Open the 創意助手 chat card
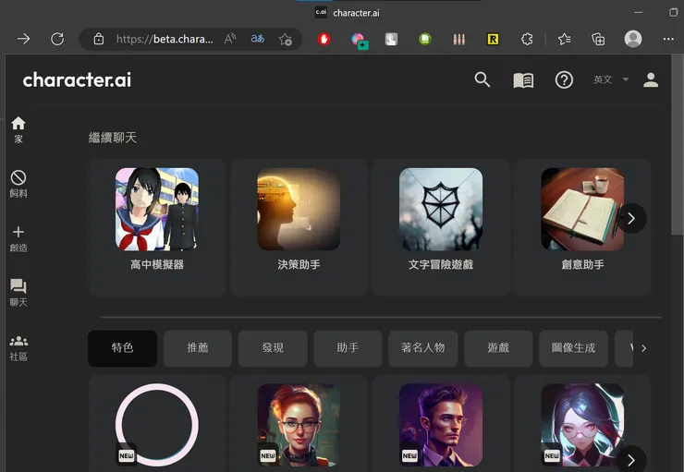The image size is (684, 472). click(x=582, y=227)
